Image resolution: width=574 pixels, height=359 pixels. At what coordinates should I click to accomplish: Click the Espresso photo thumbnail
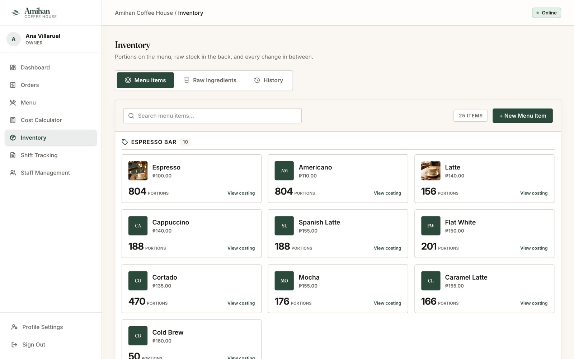[x=138, y=171]
